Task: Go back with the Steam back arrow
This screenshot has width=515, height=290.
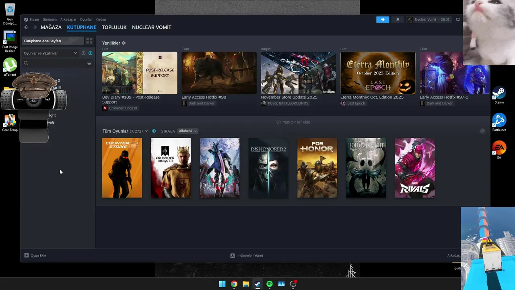Action: [x=26, y=27]
